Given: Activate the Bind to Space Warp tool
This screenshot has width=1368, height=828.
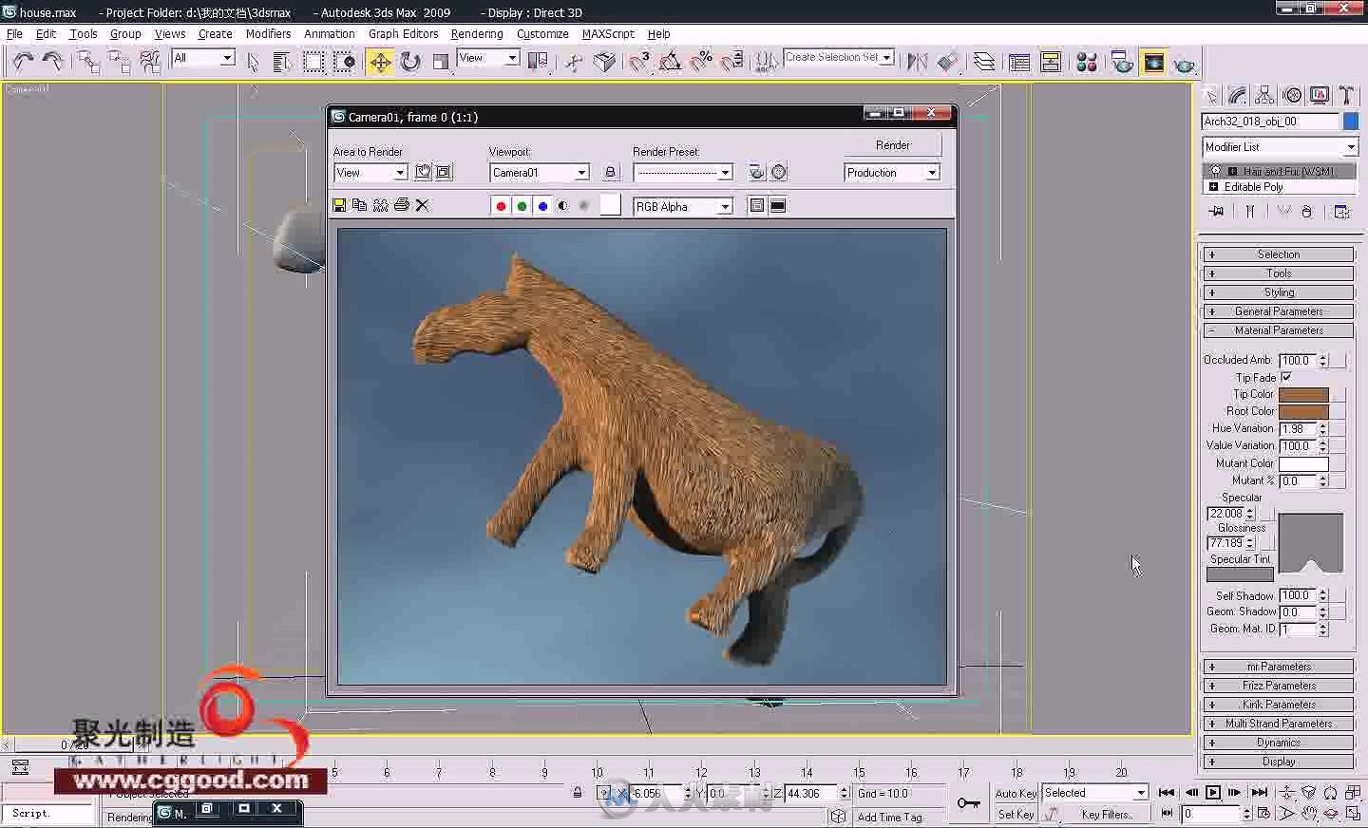Looking at the screenshot, I should (150, 63).
